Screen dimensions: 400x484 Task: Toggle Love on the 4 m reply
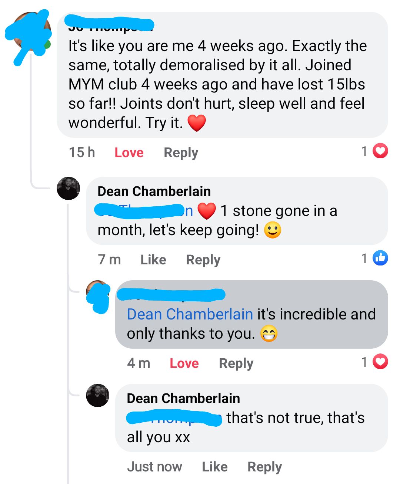[184, 363]
